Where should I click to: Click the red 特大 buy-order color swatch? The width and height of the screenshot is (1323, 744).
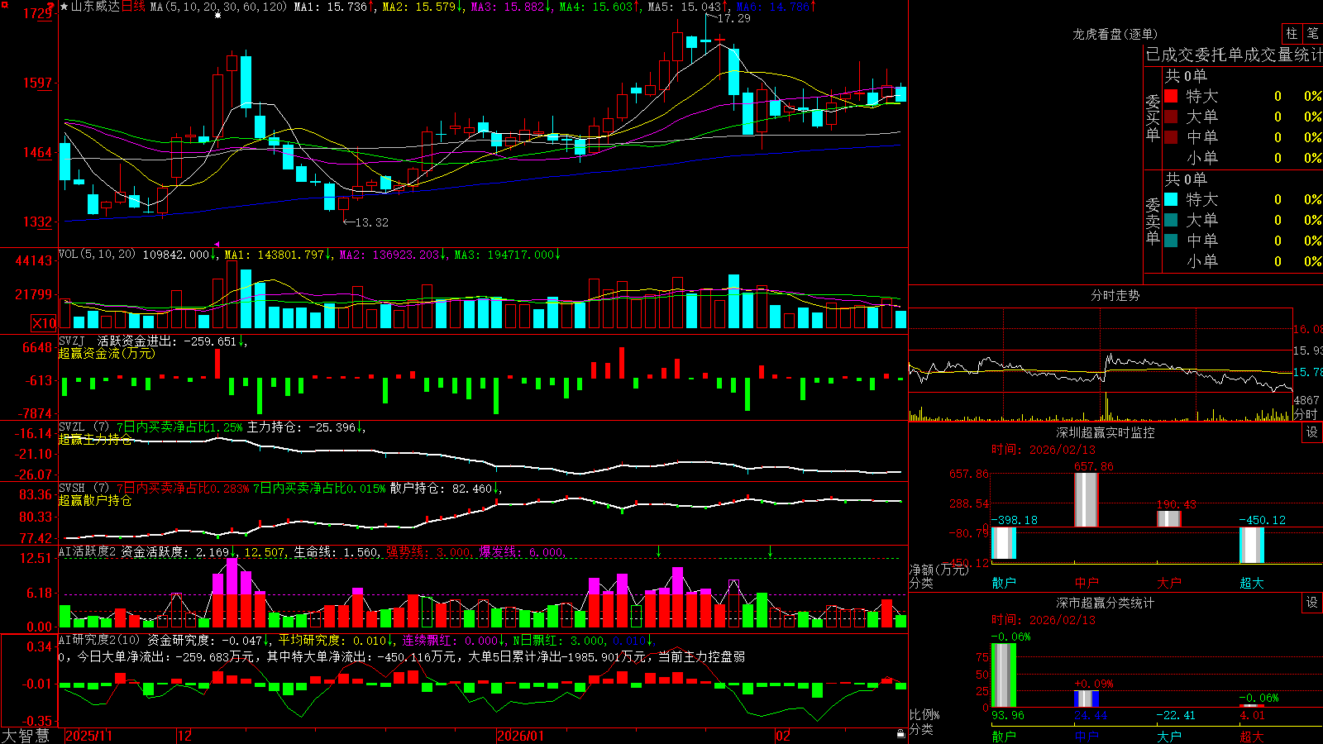point(1171,96)
